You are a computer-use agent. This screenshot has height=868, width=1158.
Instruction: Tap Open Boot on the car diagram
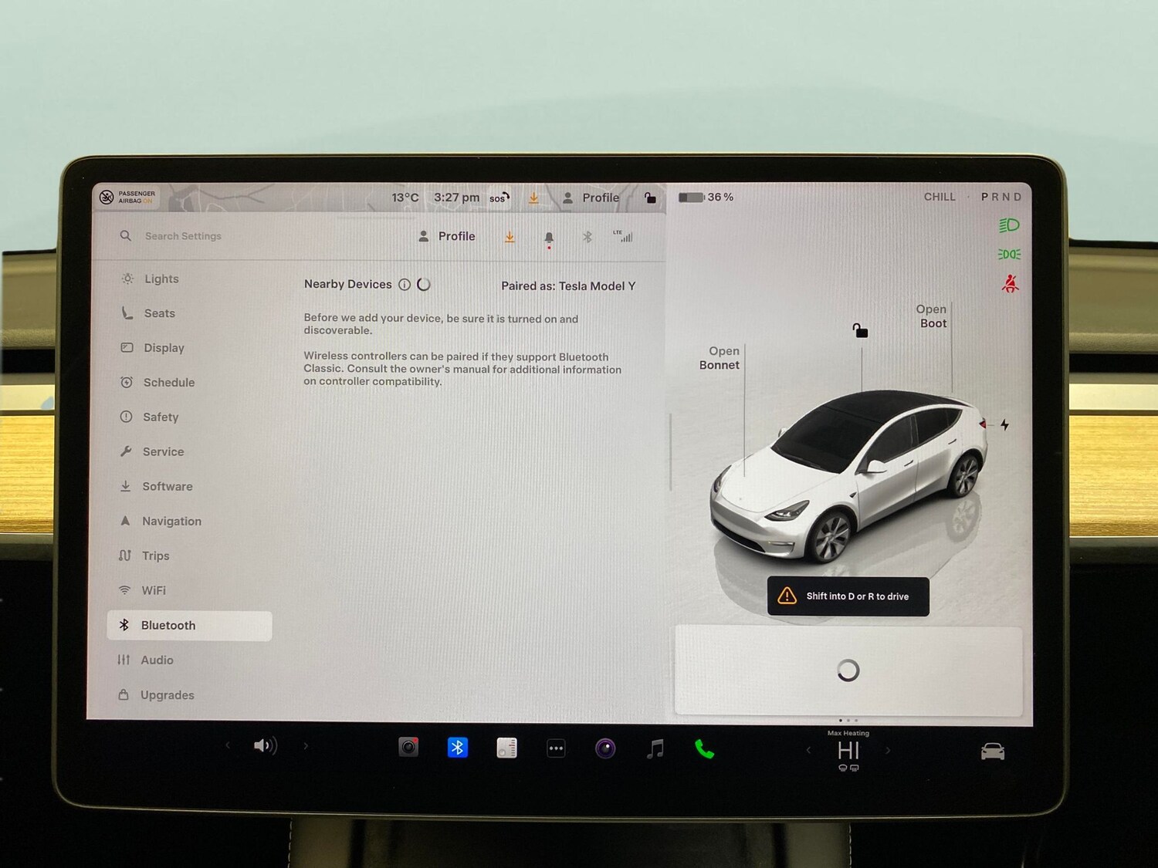[x=932, y=316]
